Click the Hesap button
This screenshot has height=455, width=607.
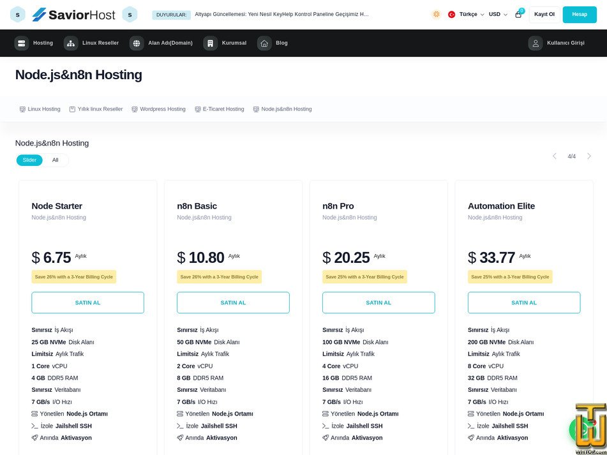(x=580, y=14)
